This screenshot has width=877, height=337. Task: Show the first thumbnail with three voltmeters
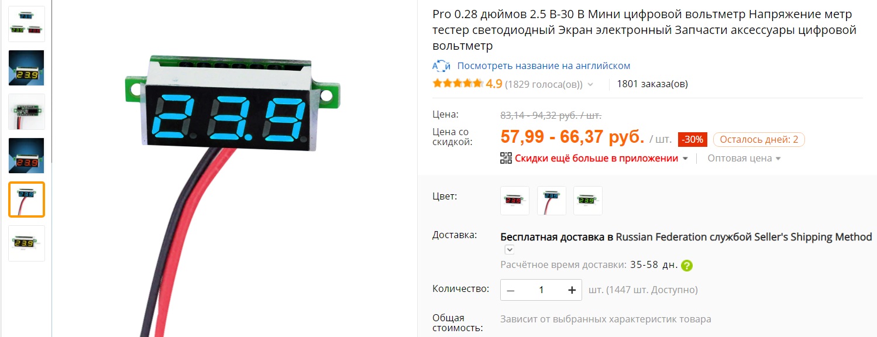pos(26,24)
